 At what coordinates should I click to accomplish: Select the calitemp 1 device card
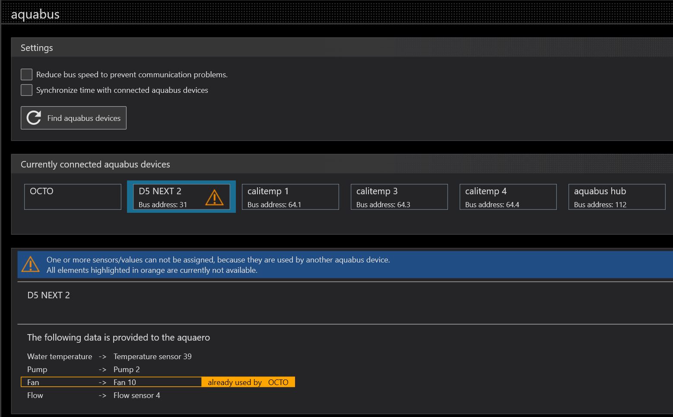click(290, 197)
